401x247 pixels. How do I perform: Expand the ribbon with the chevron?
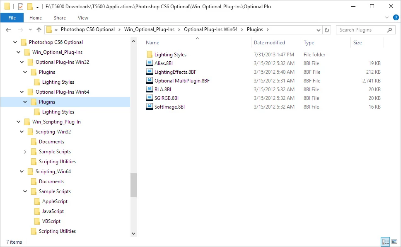[x=387, y=18]
